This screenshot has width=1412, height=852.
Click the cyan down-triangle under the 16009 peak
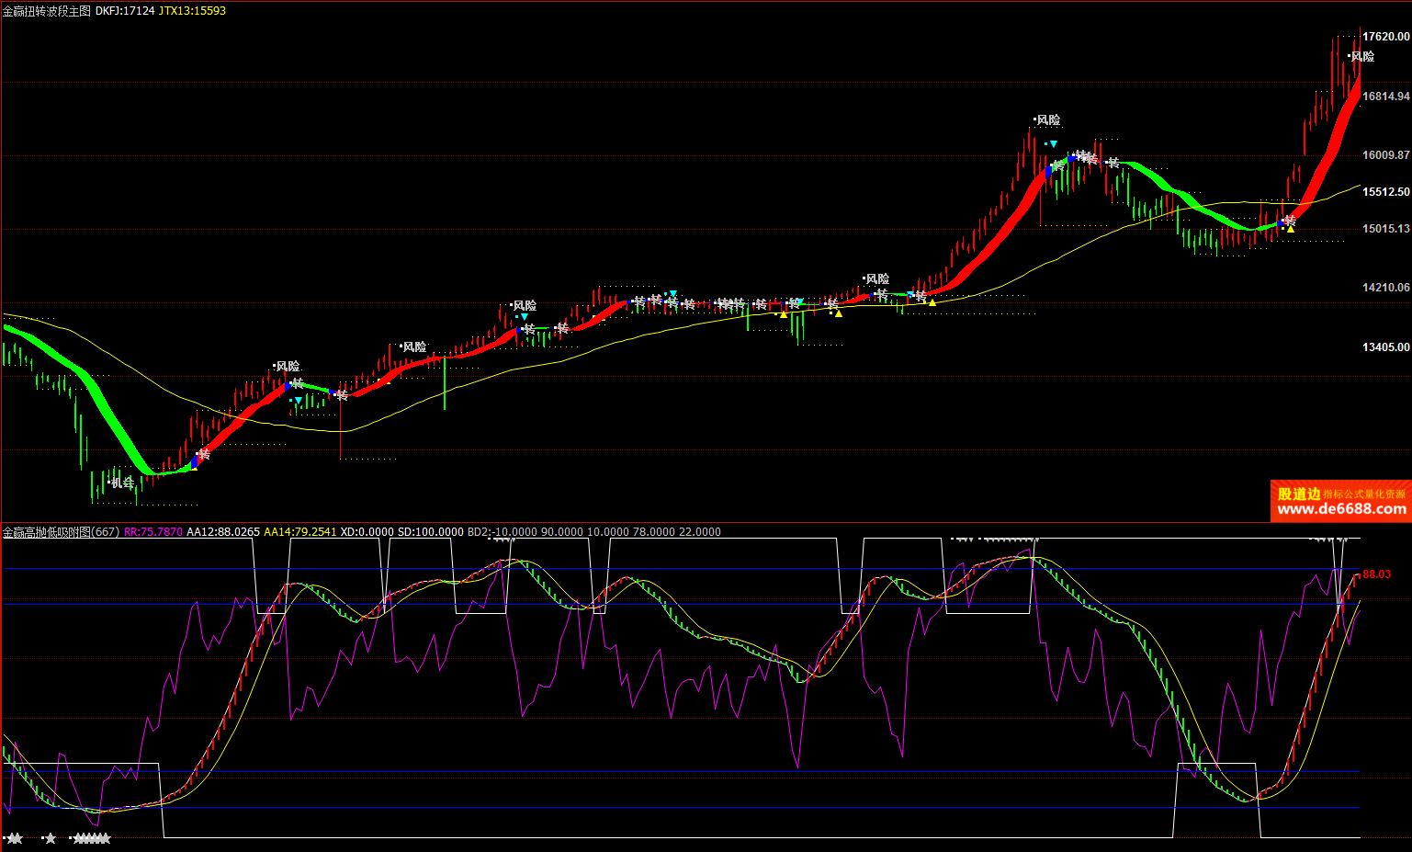[1053, 144]
